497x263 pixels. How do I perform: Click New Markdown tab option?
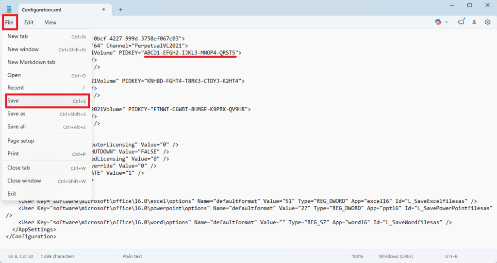click(47, 62)
